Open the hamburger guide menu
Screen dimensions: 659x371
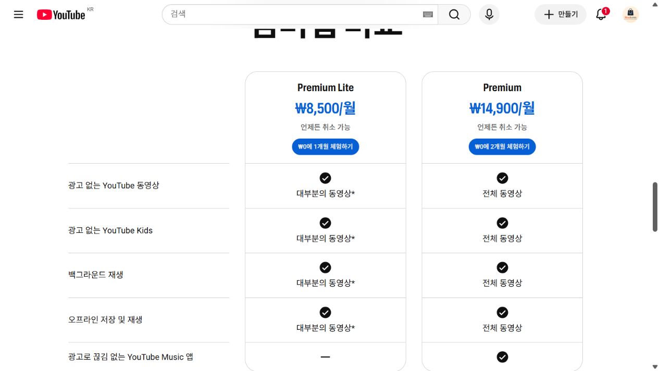(19, 15)
